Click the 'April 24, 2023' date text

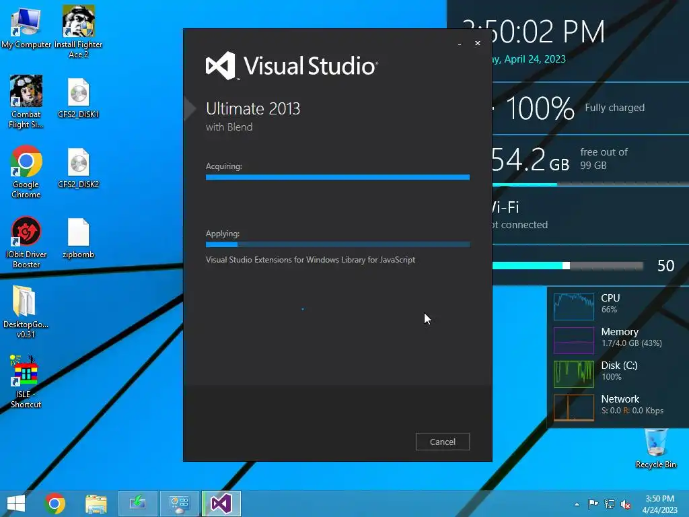click(535, 59)
